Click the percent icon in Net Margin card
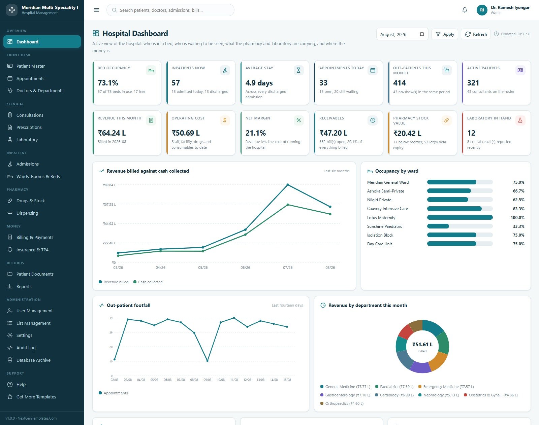 click(x=298, y=120)
